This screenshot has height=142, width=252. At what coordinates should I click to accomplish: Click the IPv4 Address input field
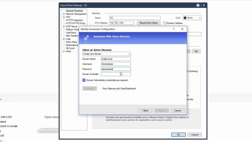pyautogui.click(x=122, y=23)
